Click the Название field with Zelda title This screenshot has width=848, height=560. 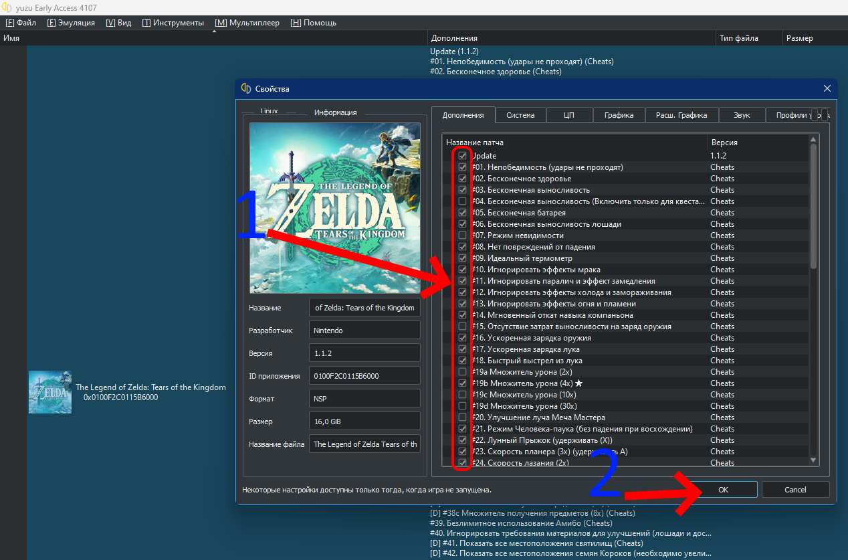pos(365,308)
